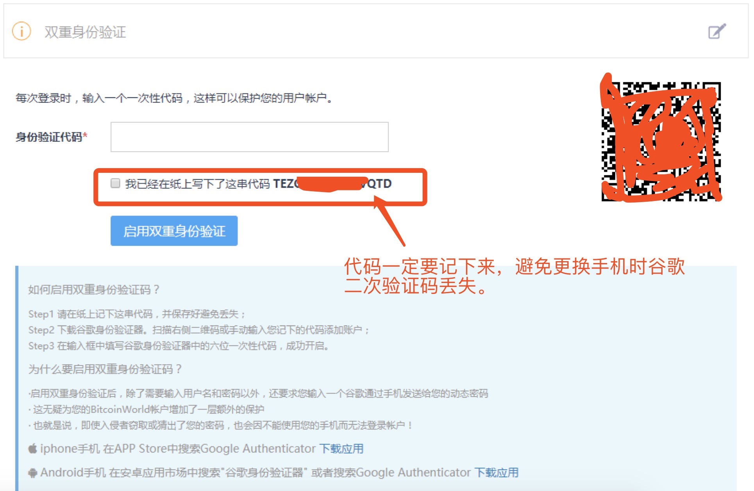
Task: Click the Step3 在输入框中填写 line
Action: (179, 346)
